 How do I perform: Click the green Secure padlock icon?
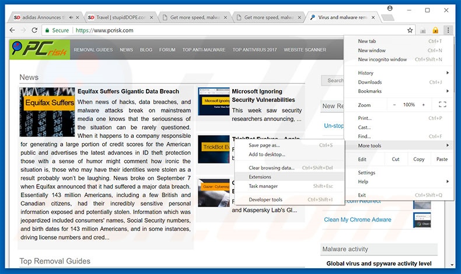pyautogui.click(x=47, y=30)
